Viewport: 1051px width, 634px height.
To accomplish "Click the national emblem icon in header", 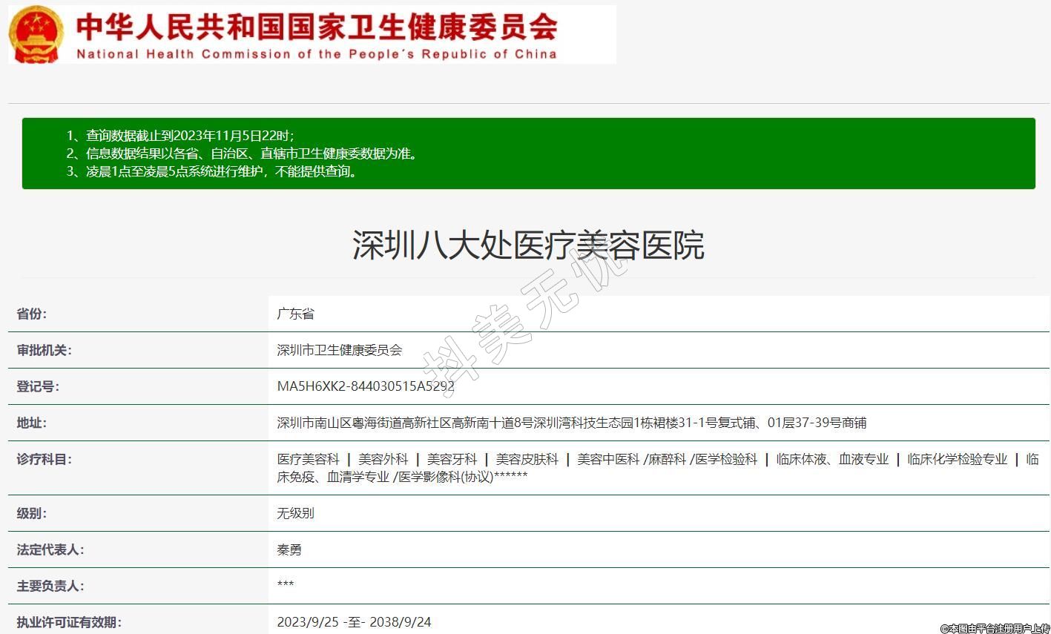I will click(36, 34).
